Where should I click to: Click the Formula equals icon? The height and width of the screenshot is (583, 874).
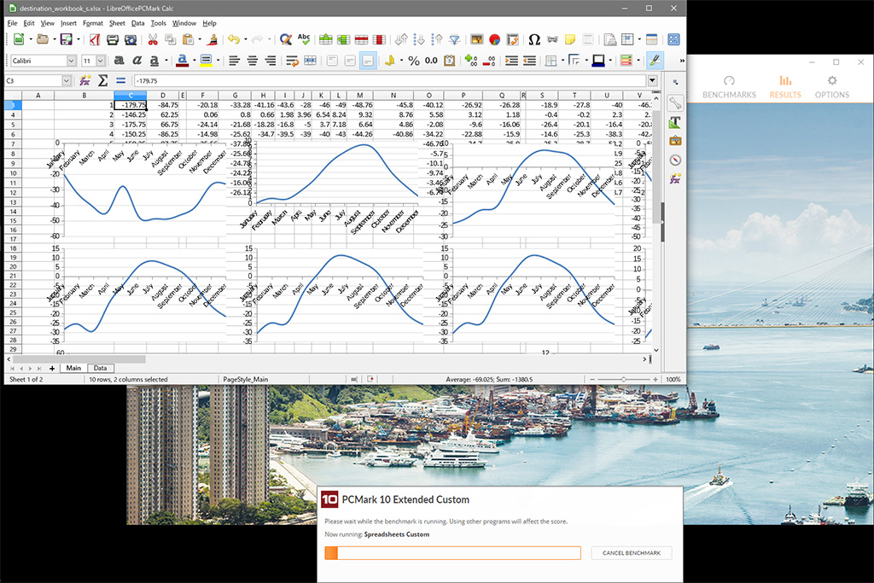pos(120,81)
